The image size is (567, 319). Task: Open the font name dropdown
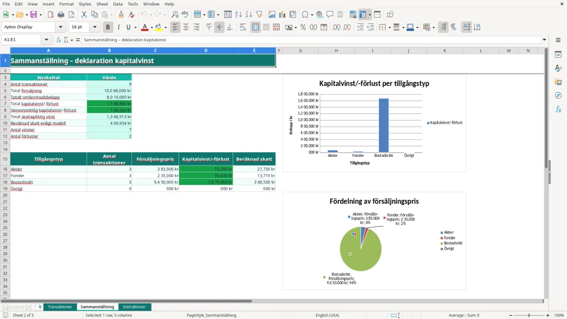60,27
